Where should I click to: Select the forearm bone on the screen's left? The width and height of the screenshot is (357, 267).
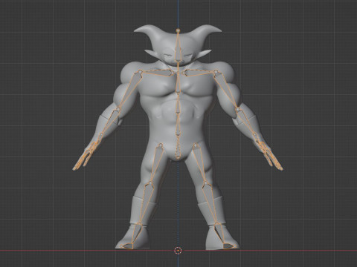(x=111, y=121)
